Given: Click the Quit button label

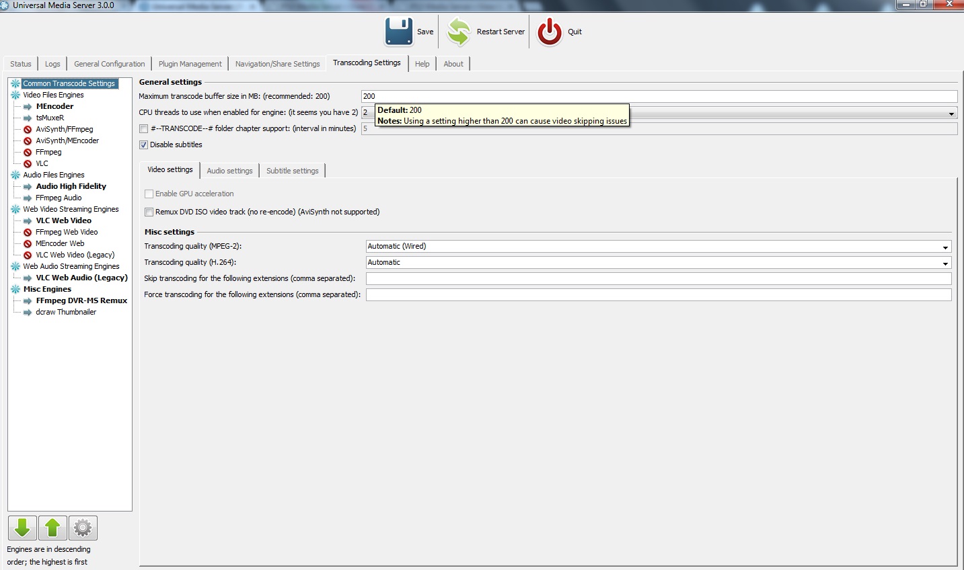Looking at the screenshot, I should click(x=575, y=32).
